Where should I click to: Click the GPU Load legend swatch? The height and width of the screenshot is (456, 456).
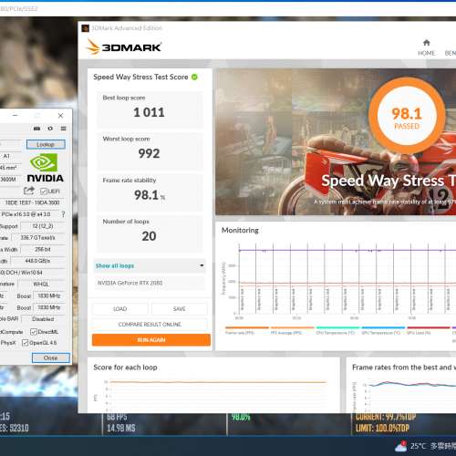[429, 327]
